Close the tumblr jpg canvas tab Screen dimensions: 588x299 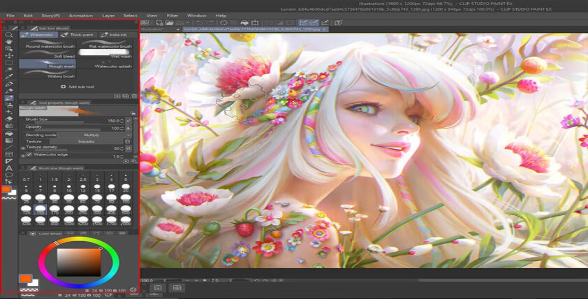325,29
